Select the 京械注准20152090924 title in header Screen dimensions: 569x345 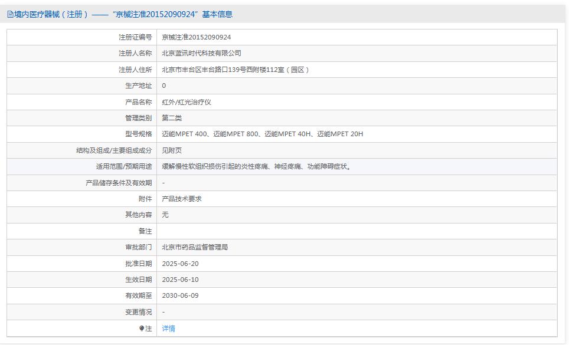click(x=155, y=14)
